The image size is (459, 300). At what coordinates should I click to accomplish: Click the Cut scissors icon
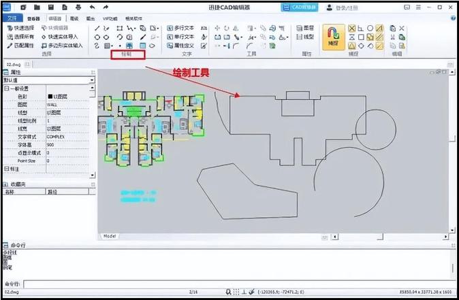point(392,37)
